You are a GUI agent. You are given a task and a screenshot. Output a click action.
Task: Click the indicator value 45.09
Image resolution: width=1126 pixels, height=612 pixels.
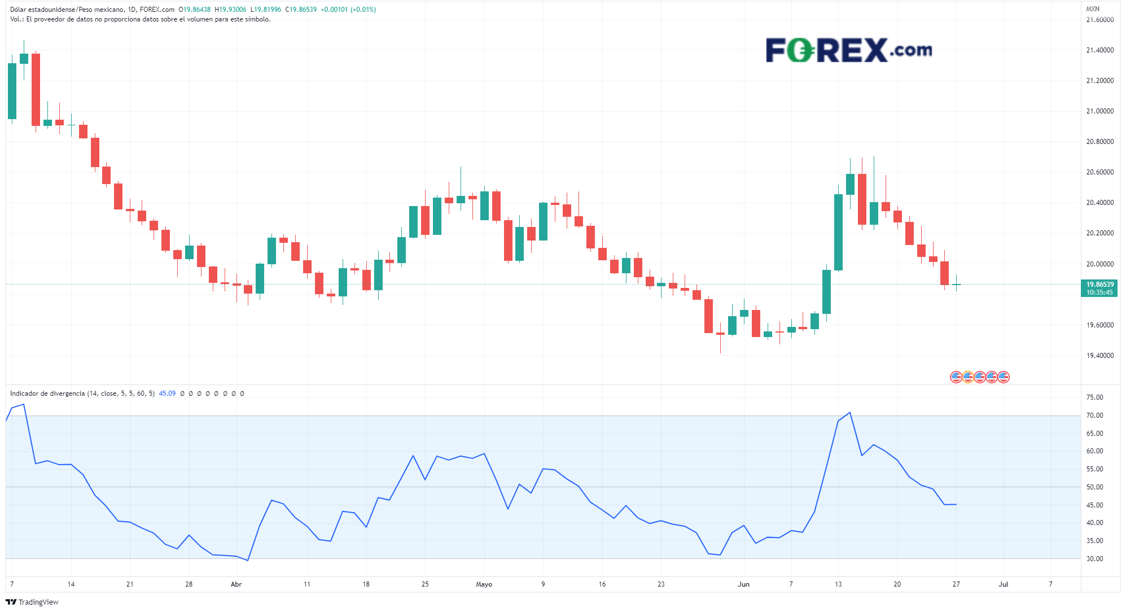[x=167, y=394]
